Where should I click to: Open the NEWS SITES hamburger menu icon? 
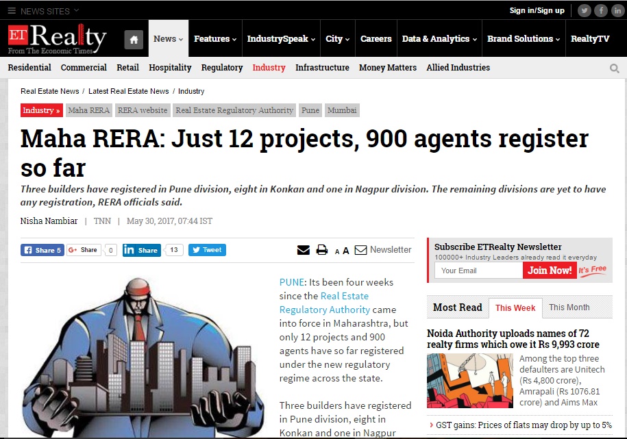point(12,10)
